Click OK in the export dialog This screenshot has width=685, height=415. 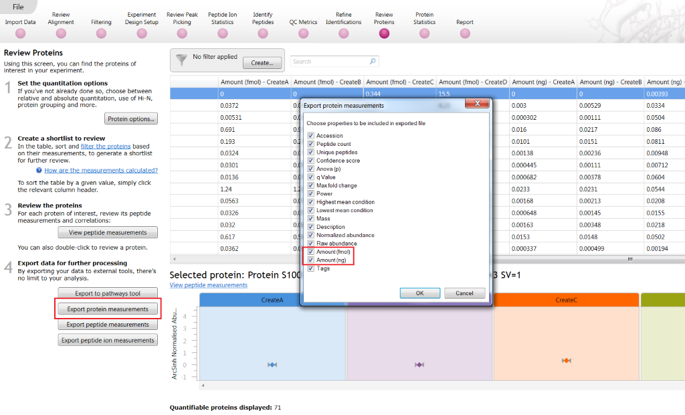click(x=420, y=293)
